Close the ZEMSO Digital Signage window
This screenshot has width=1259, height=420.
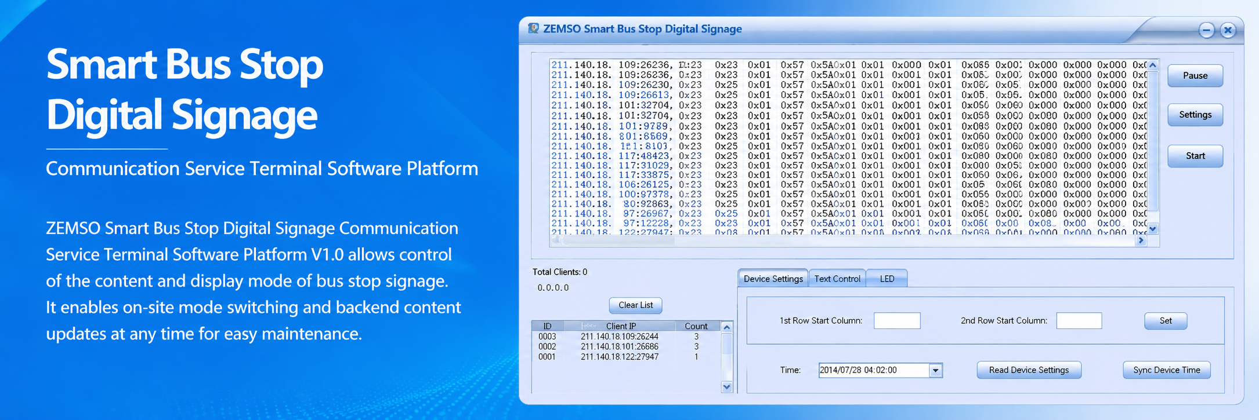point(1228,30)
